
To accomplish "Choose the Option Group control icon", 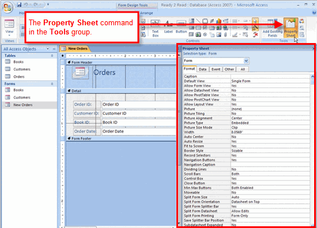I will tap(205, 21).
